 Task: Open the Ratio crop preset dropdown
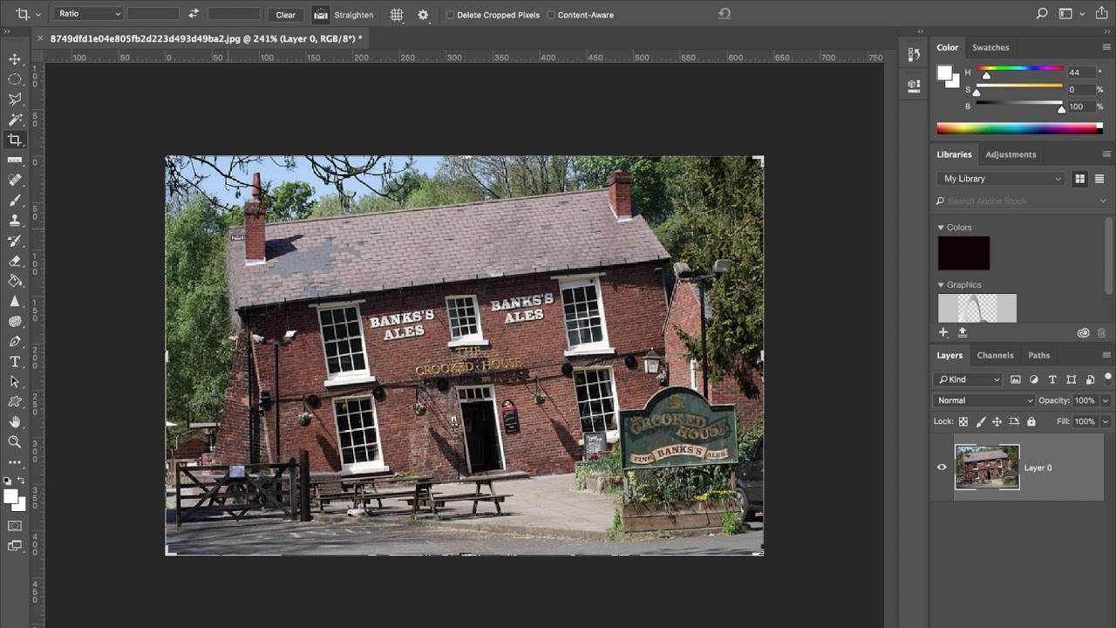coord(88,14)
